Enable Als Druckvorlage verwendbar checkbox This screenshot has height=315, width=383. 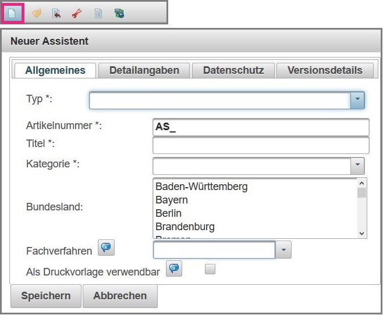(210, 269)
